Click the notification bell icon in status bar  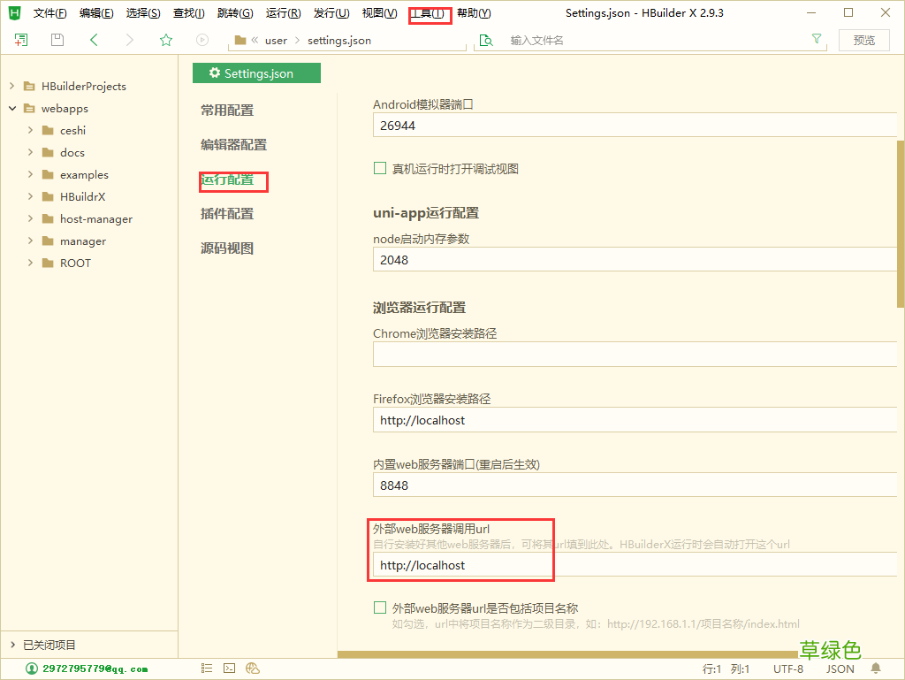coord(875,669)
